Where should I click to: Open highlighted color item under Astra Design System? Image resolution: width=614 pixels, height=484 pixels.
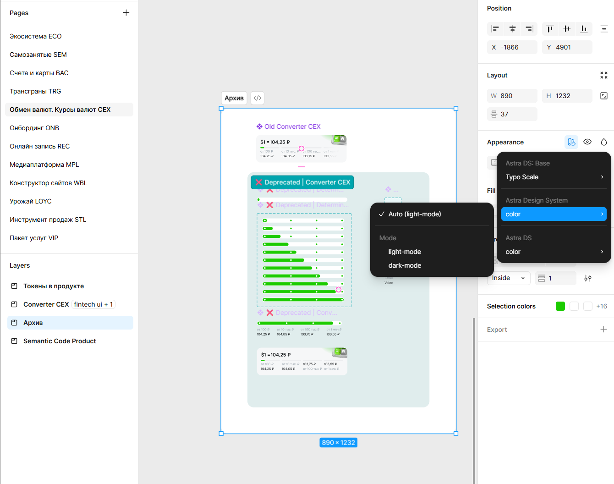click(x=554, y=214)
